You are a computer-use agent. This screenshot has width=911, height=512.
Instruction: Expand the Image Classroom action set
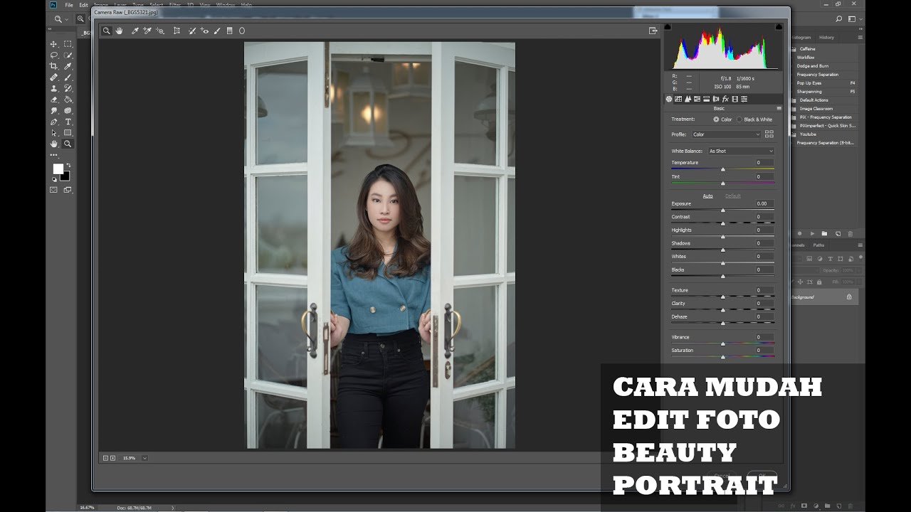[794, 109]
